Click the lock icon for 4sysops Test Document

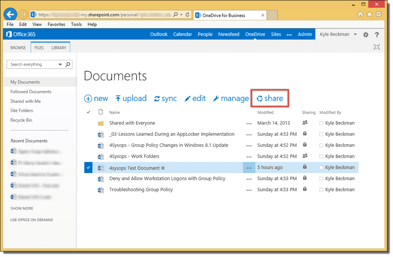coord(305,167)
